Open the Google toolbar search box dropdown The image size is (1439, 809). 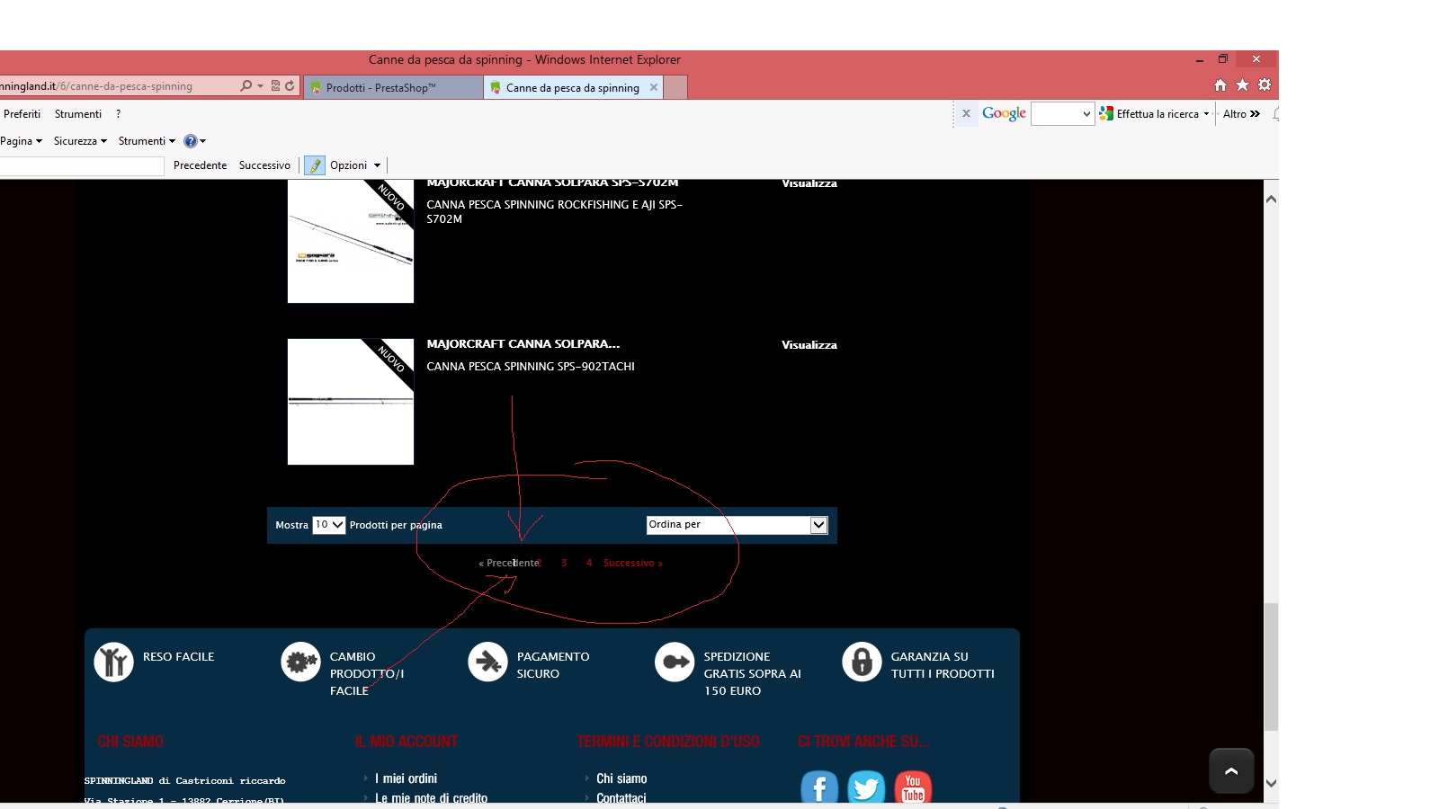1086,114
